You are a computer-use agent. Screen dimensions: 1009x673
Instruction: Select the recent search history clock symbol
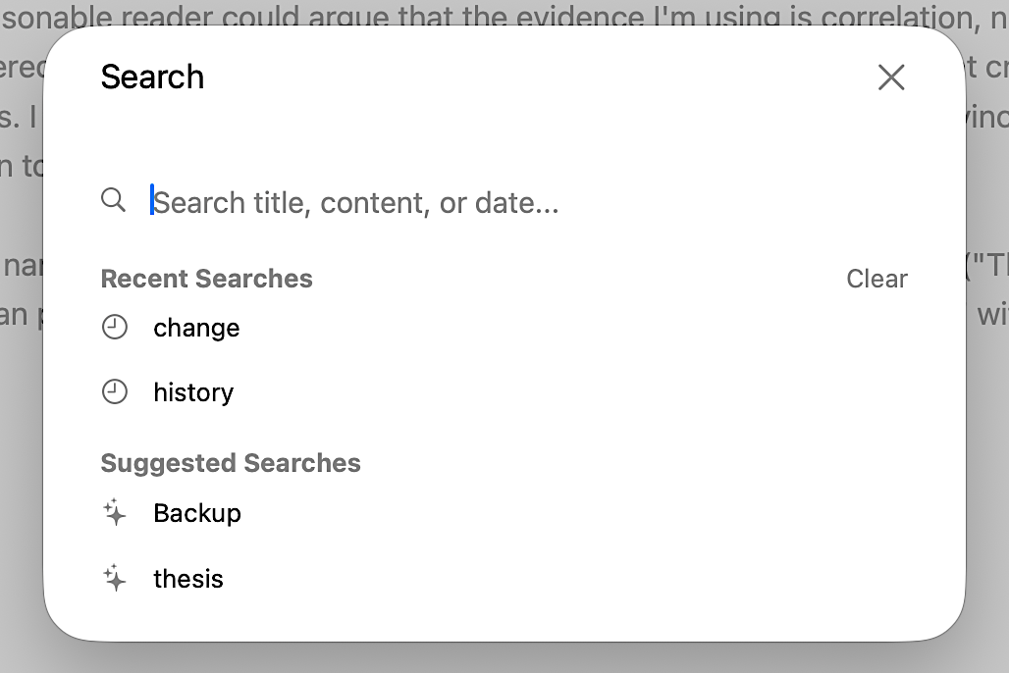pyautogui.click(x=115, y=327)
